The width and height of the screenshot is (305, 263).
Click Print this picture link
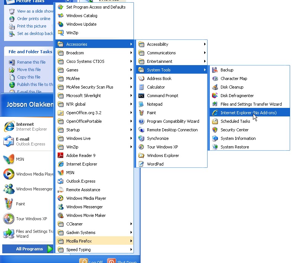coord(32,26)
